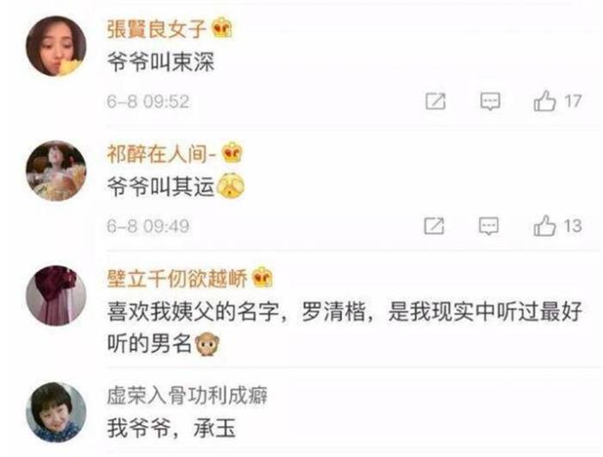Select the comment 我爷爷，承玉
This screenshot has width=603, height=457.
pos(171,429)
